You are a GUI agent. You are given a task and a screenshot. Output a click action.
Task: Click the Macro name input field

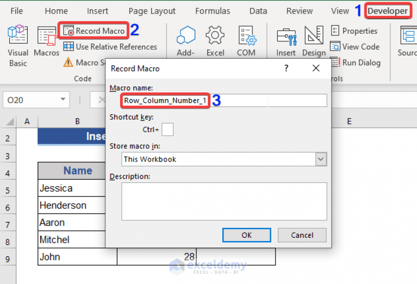[224, 100]
